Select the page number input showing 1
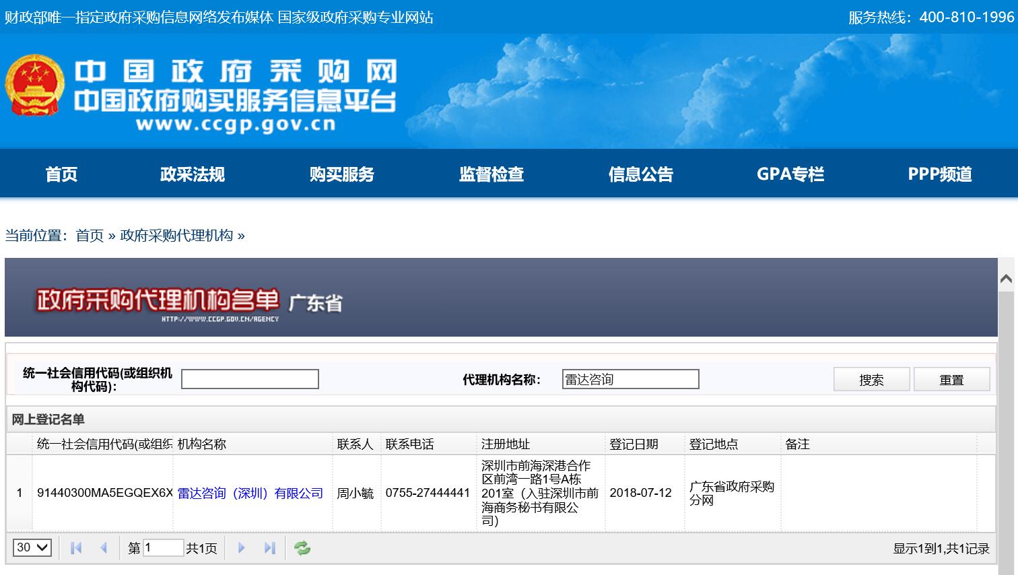The image size is (1018, 575). click(x=164, y=548)
